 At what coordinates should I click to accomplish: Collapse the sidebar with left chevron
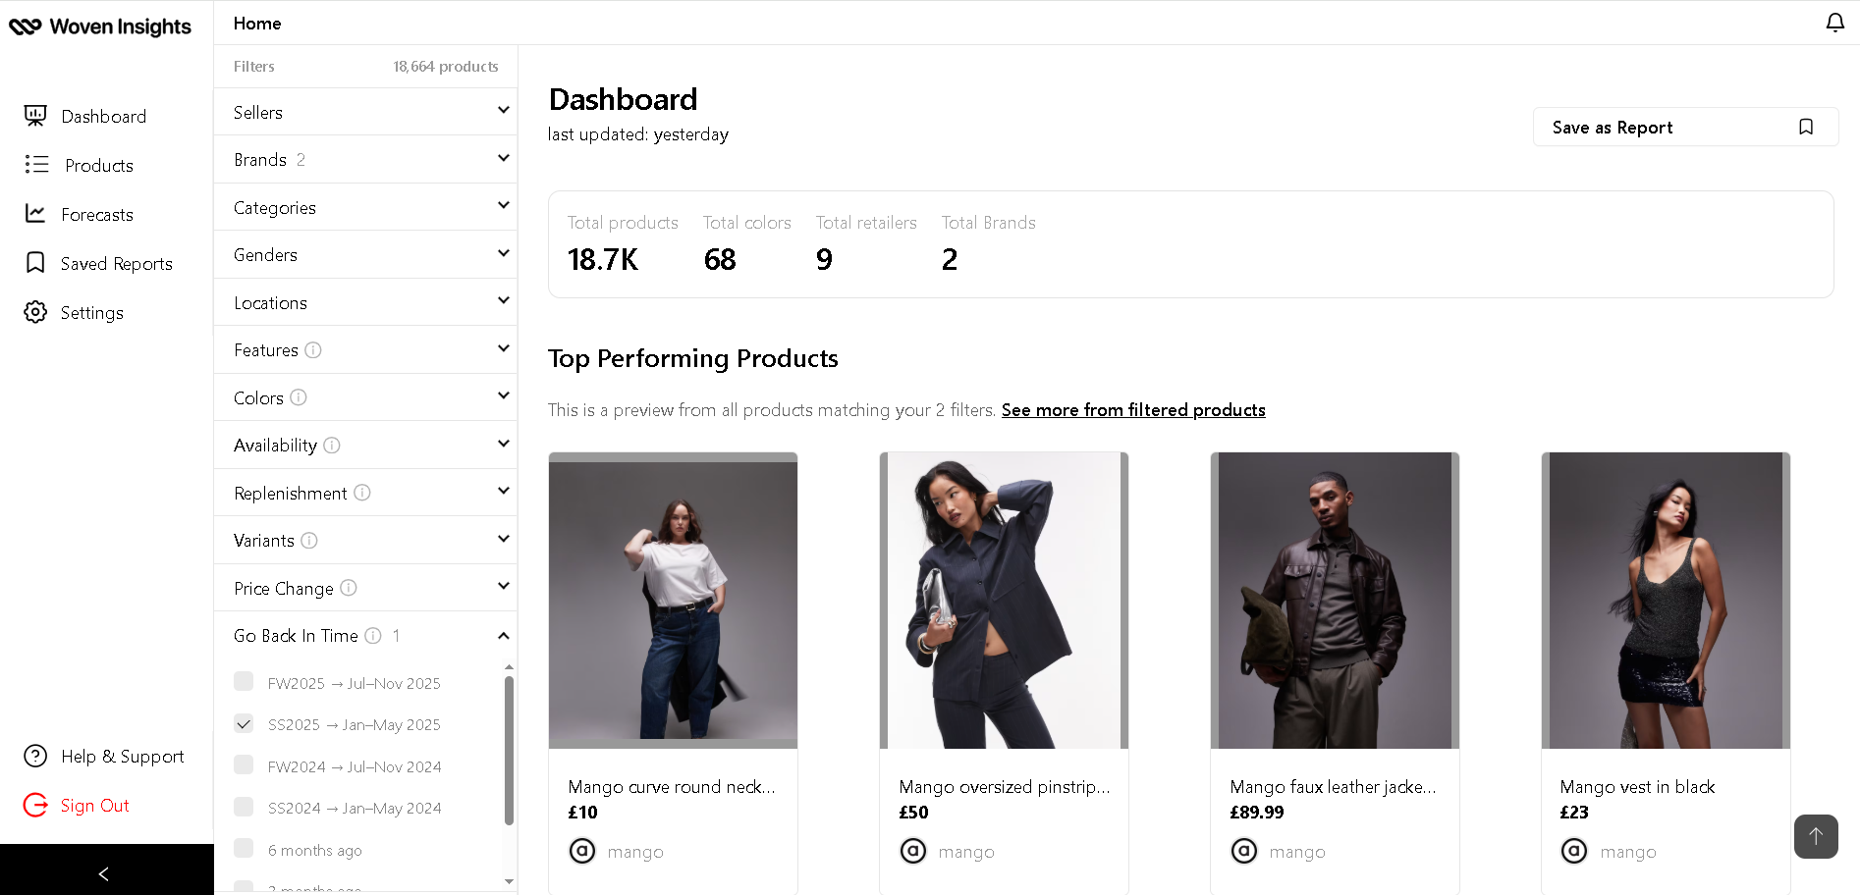pyautogui.click(x=104, y=873)
